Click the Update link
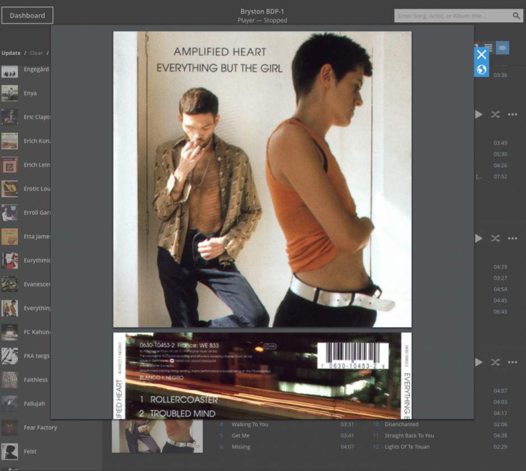This screenshot has height=471, width=526. pos(11,53)
